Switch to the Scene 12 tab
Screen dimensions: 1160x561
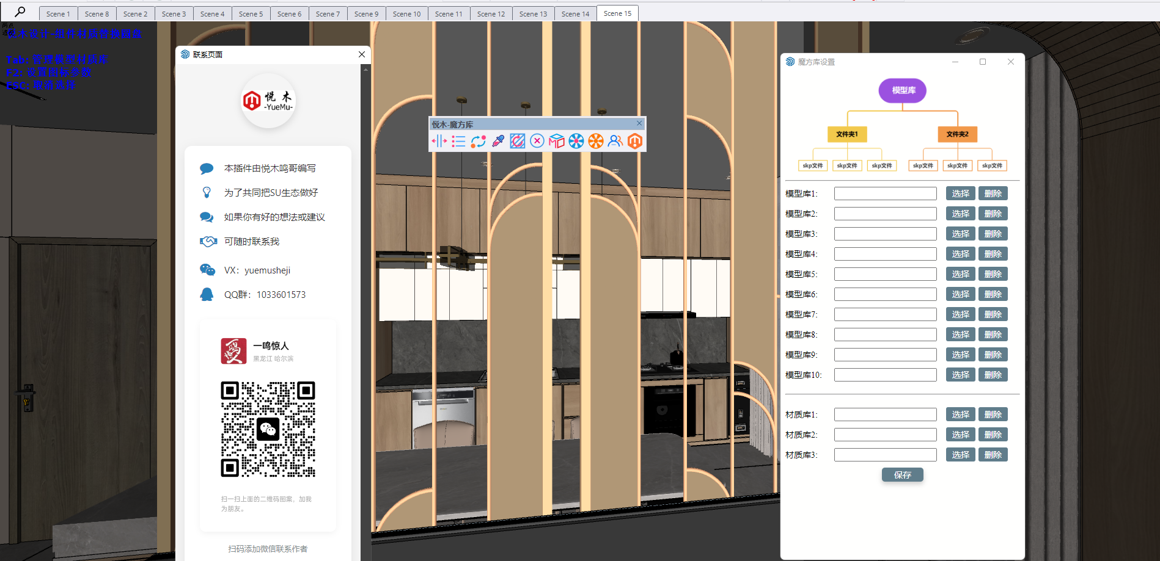pos(491,14)
